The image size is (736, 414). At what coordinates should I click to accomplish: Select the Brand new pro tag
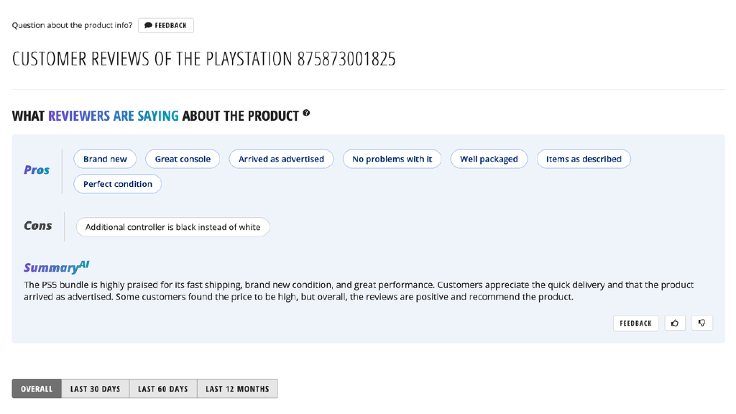click(105, 159)
